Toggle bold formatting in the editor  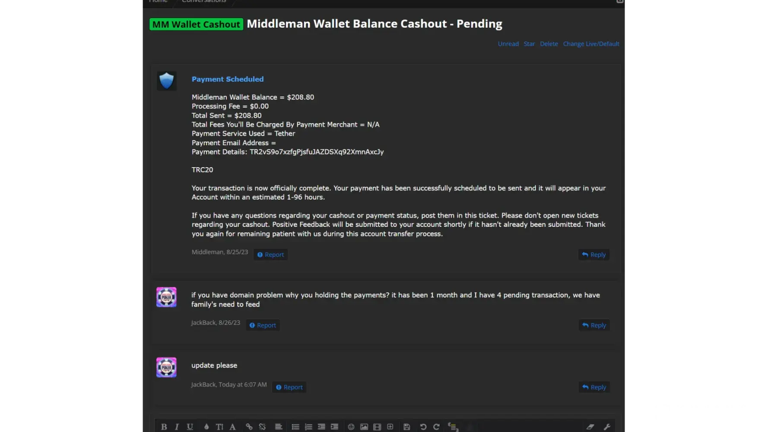[x=164, y=427]
